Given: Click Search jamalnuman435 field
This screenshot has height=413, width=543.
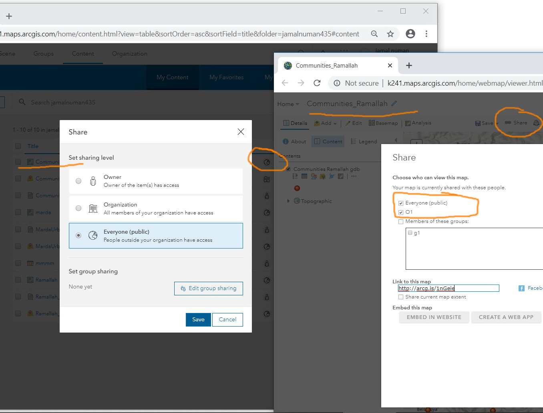Looking at the screenshot, I should pyautogui.click(x=63, y=102).
